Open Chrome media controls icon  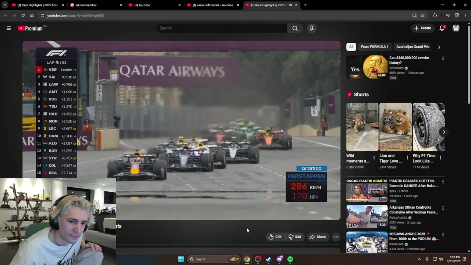pyautogui.click(x=447, y=15)
